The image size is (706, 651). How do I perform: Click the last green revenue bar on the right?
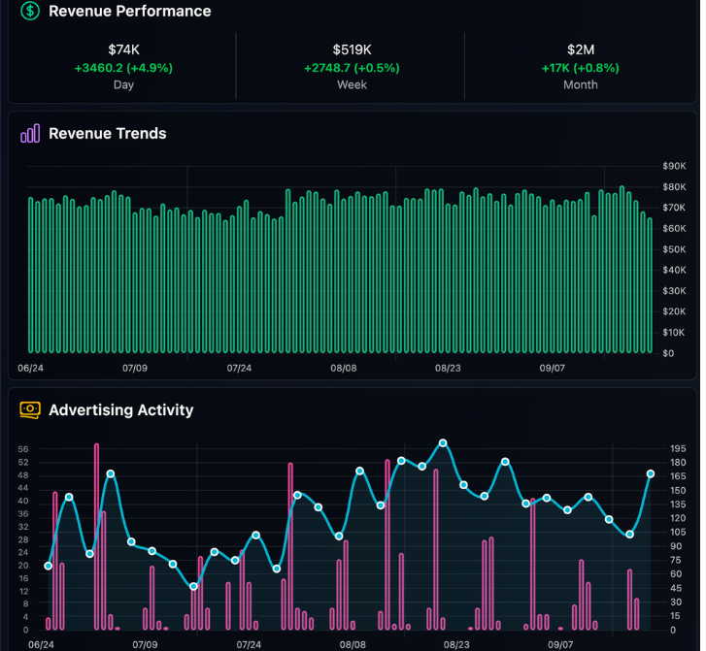point(650,285)
